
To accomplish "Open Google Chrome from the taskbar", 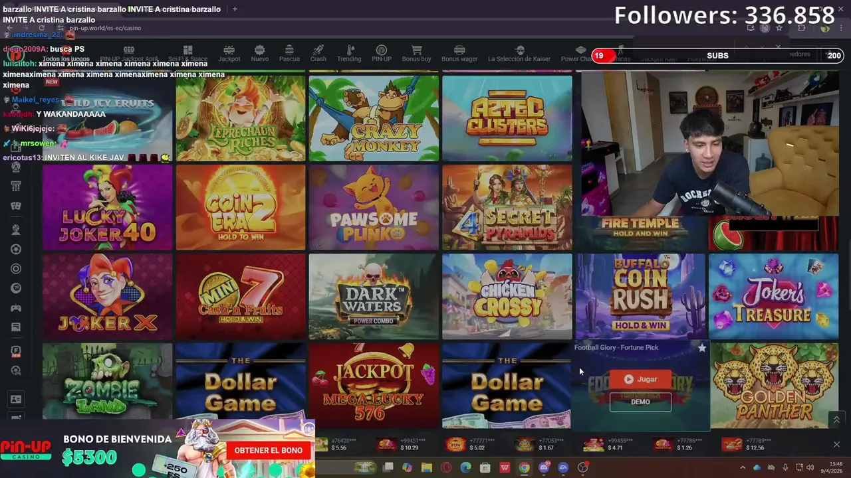I will [524, 467].
